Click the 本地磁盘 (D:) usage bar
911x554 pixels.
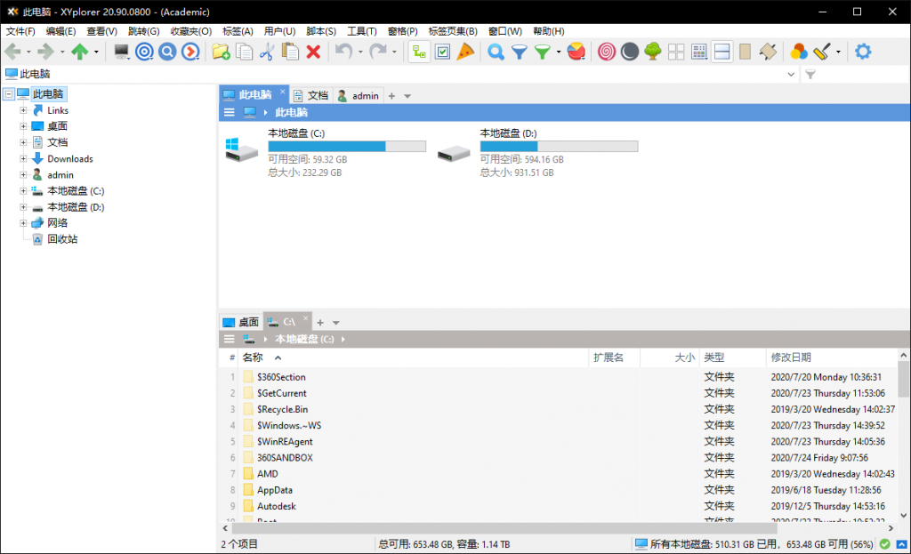pos(559,147)
